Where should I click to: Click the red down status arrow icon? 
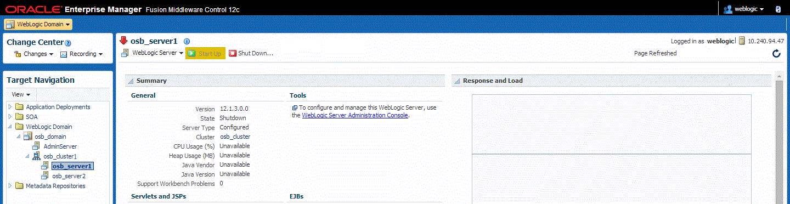coord(123,41)
